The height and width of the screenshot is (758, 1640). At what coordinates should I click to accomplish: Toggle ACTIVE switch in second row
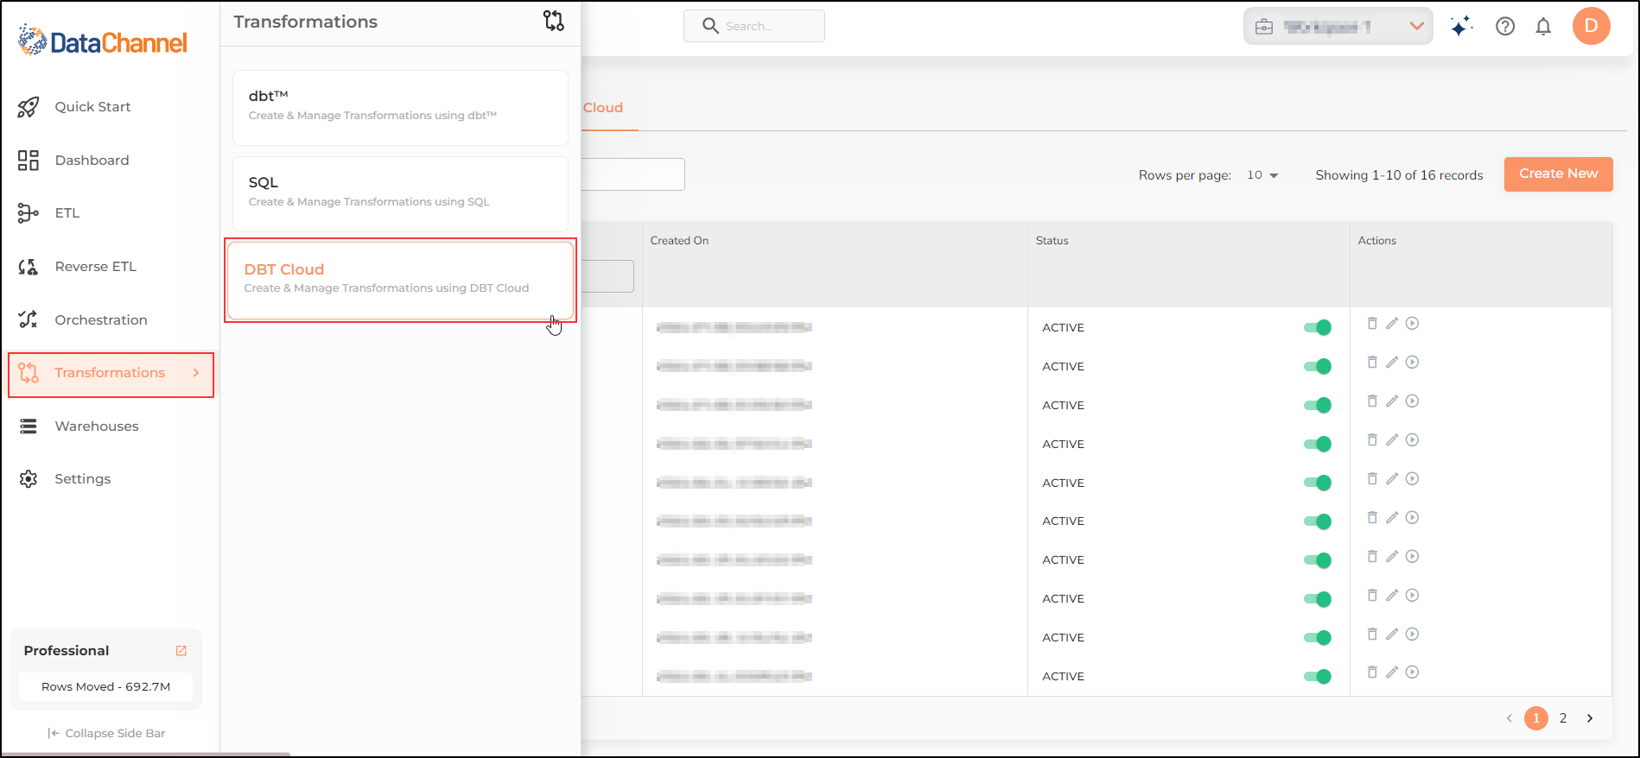tap(1318, 367)
